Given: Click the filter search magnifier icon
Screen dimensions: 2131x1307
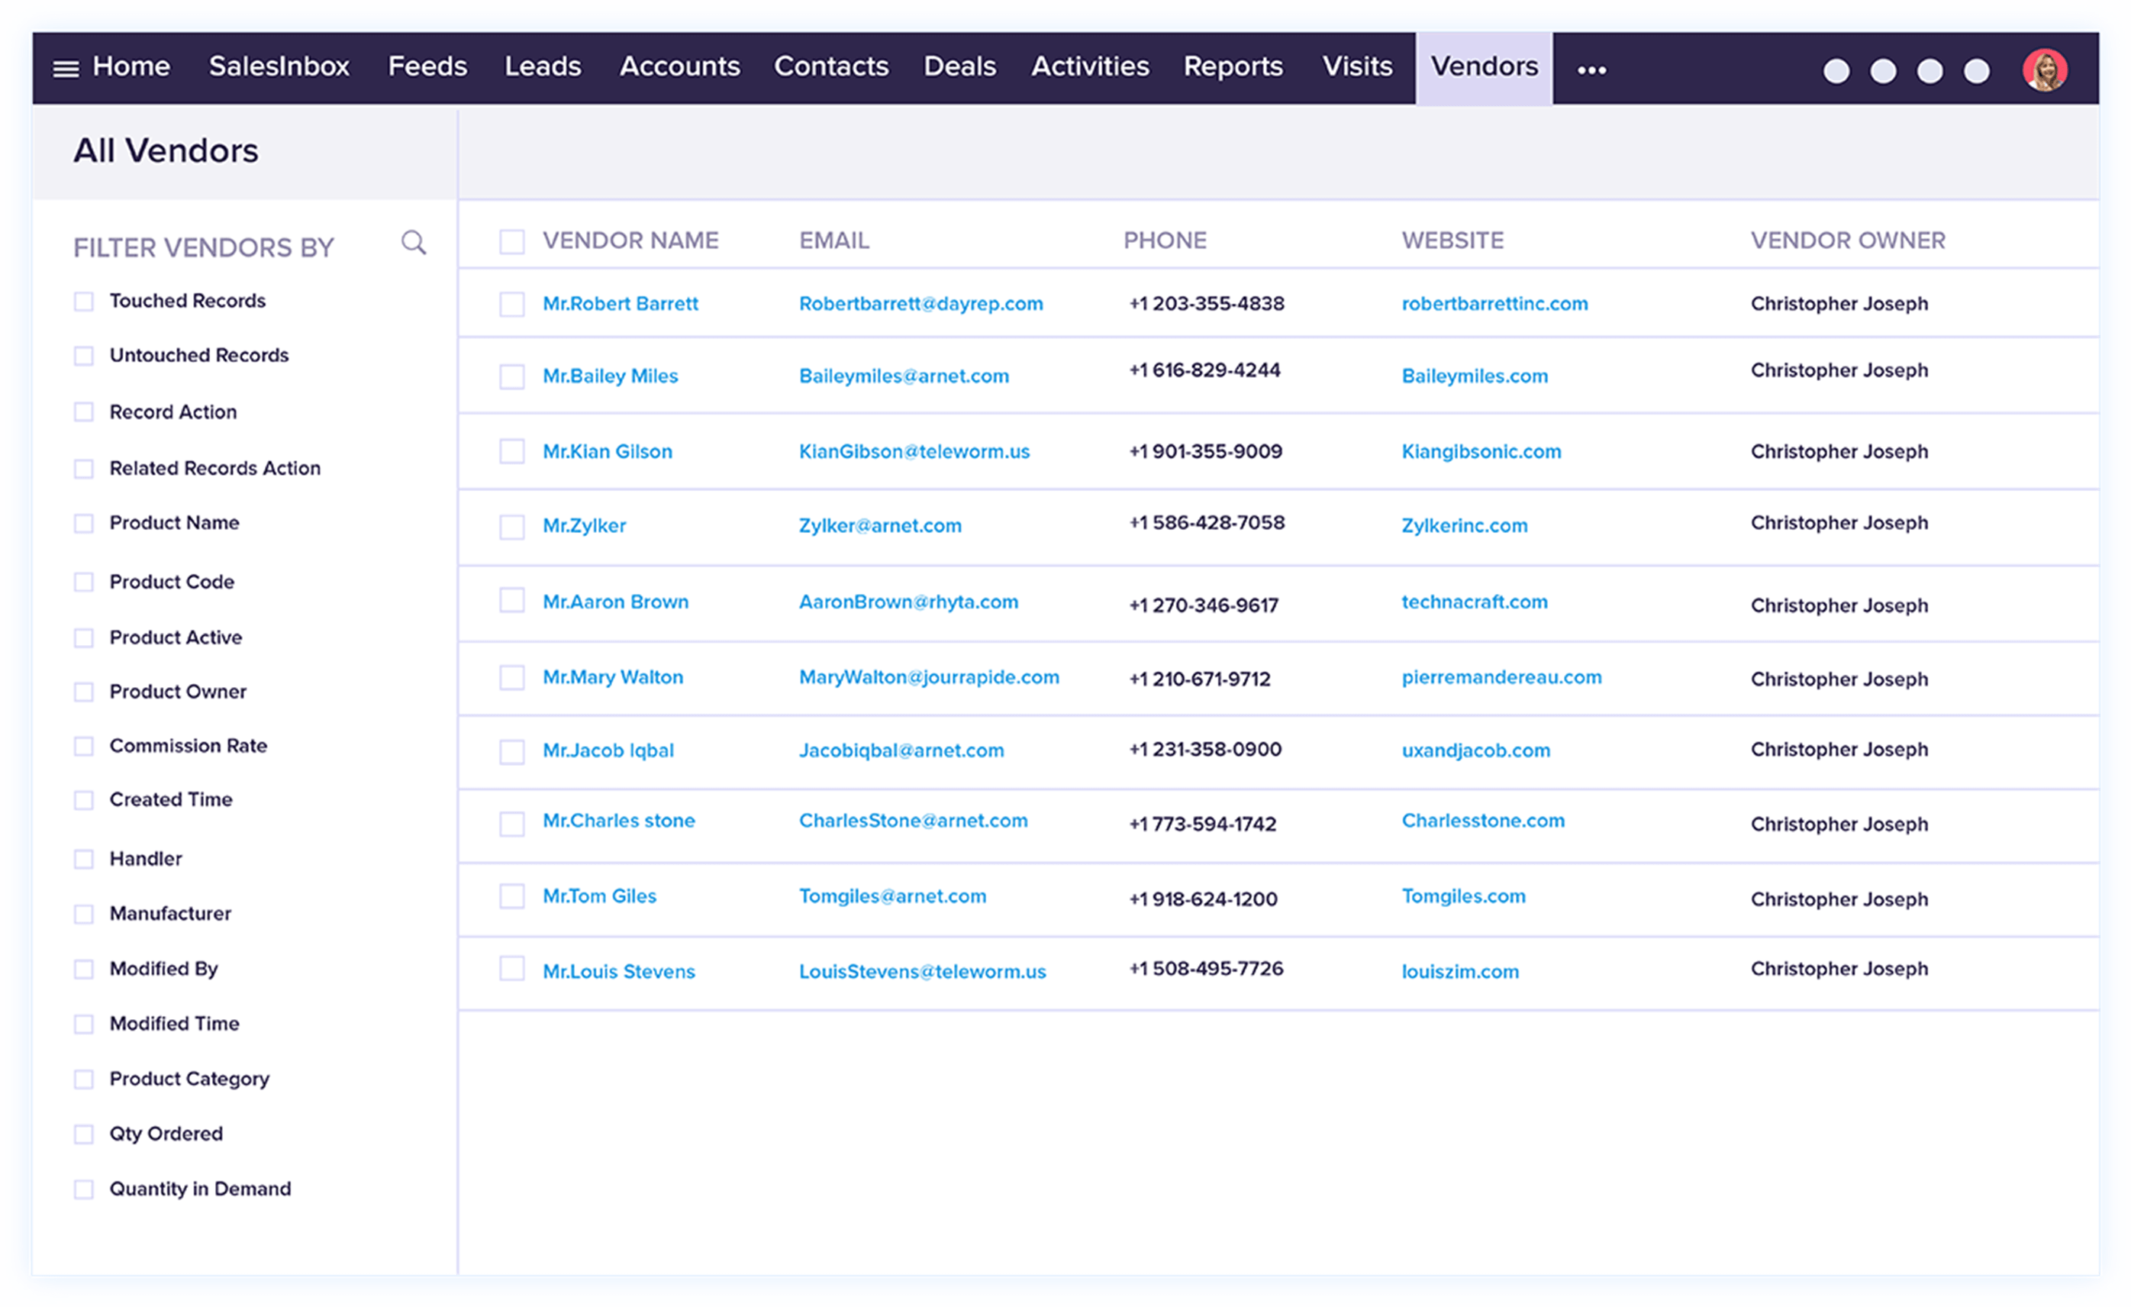Looking at the screenshot, I should click(x=414, y=243).
